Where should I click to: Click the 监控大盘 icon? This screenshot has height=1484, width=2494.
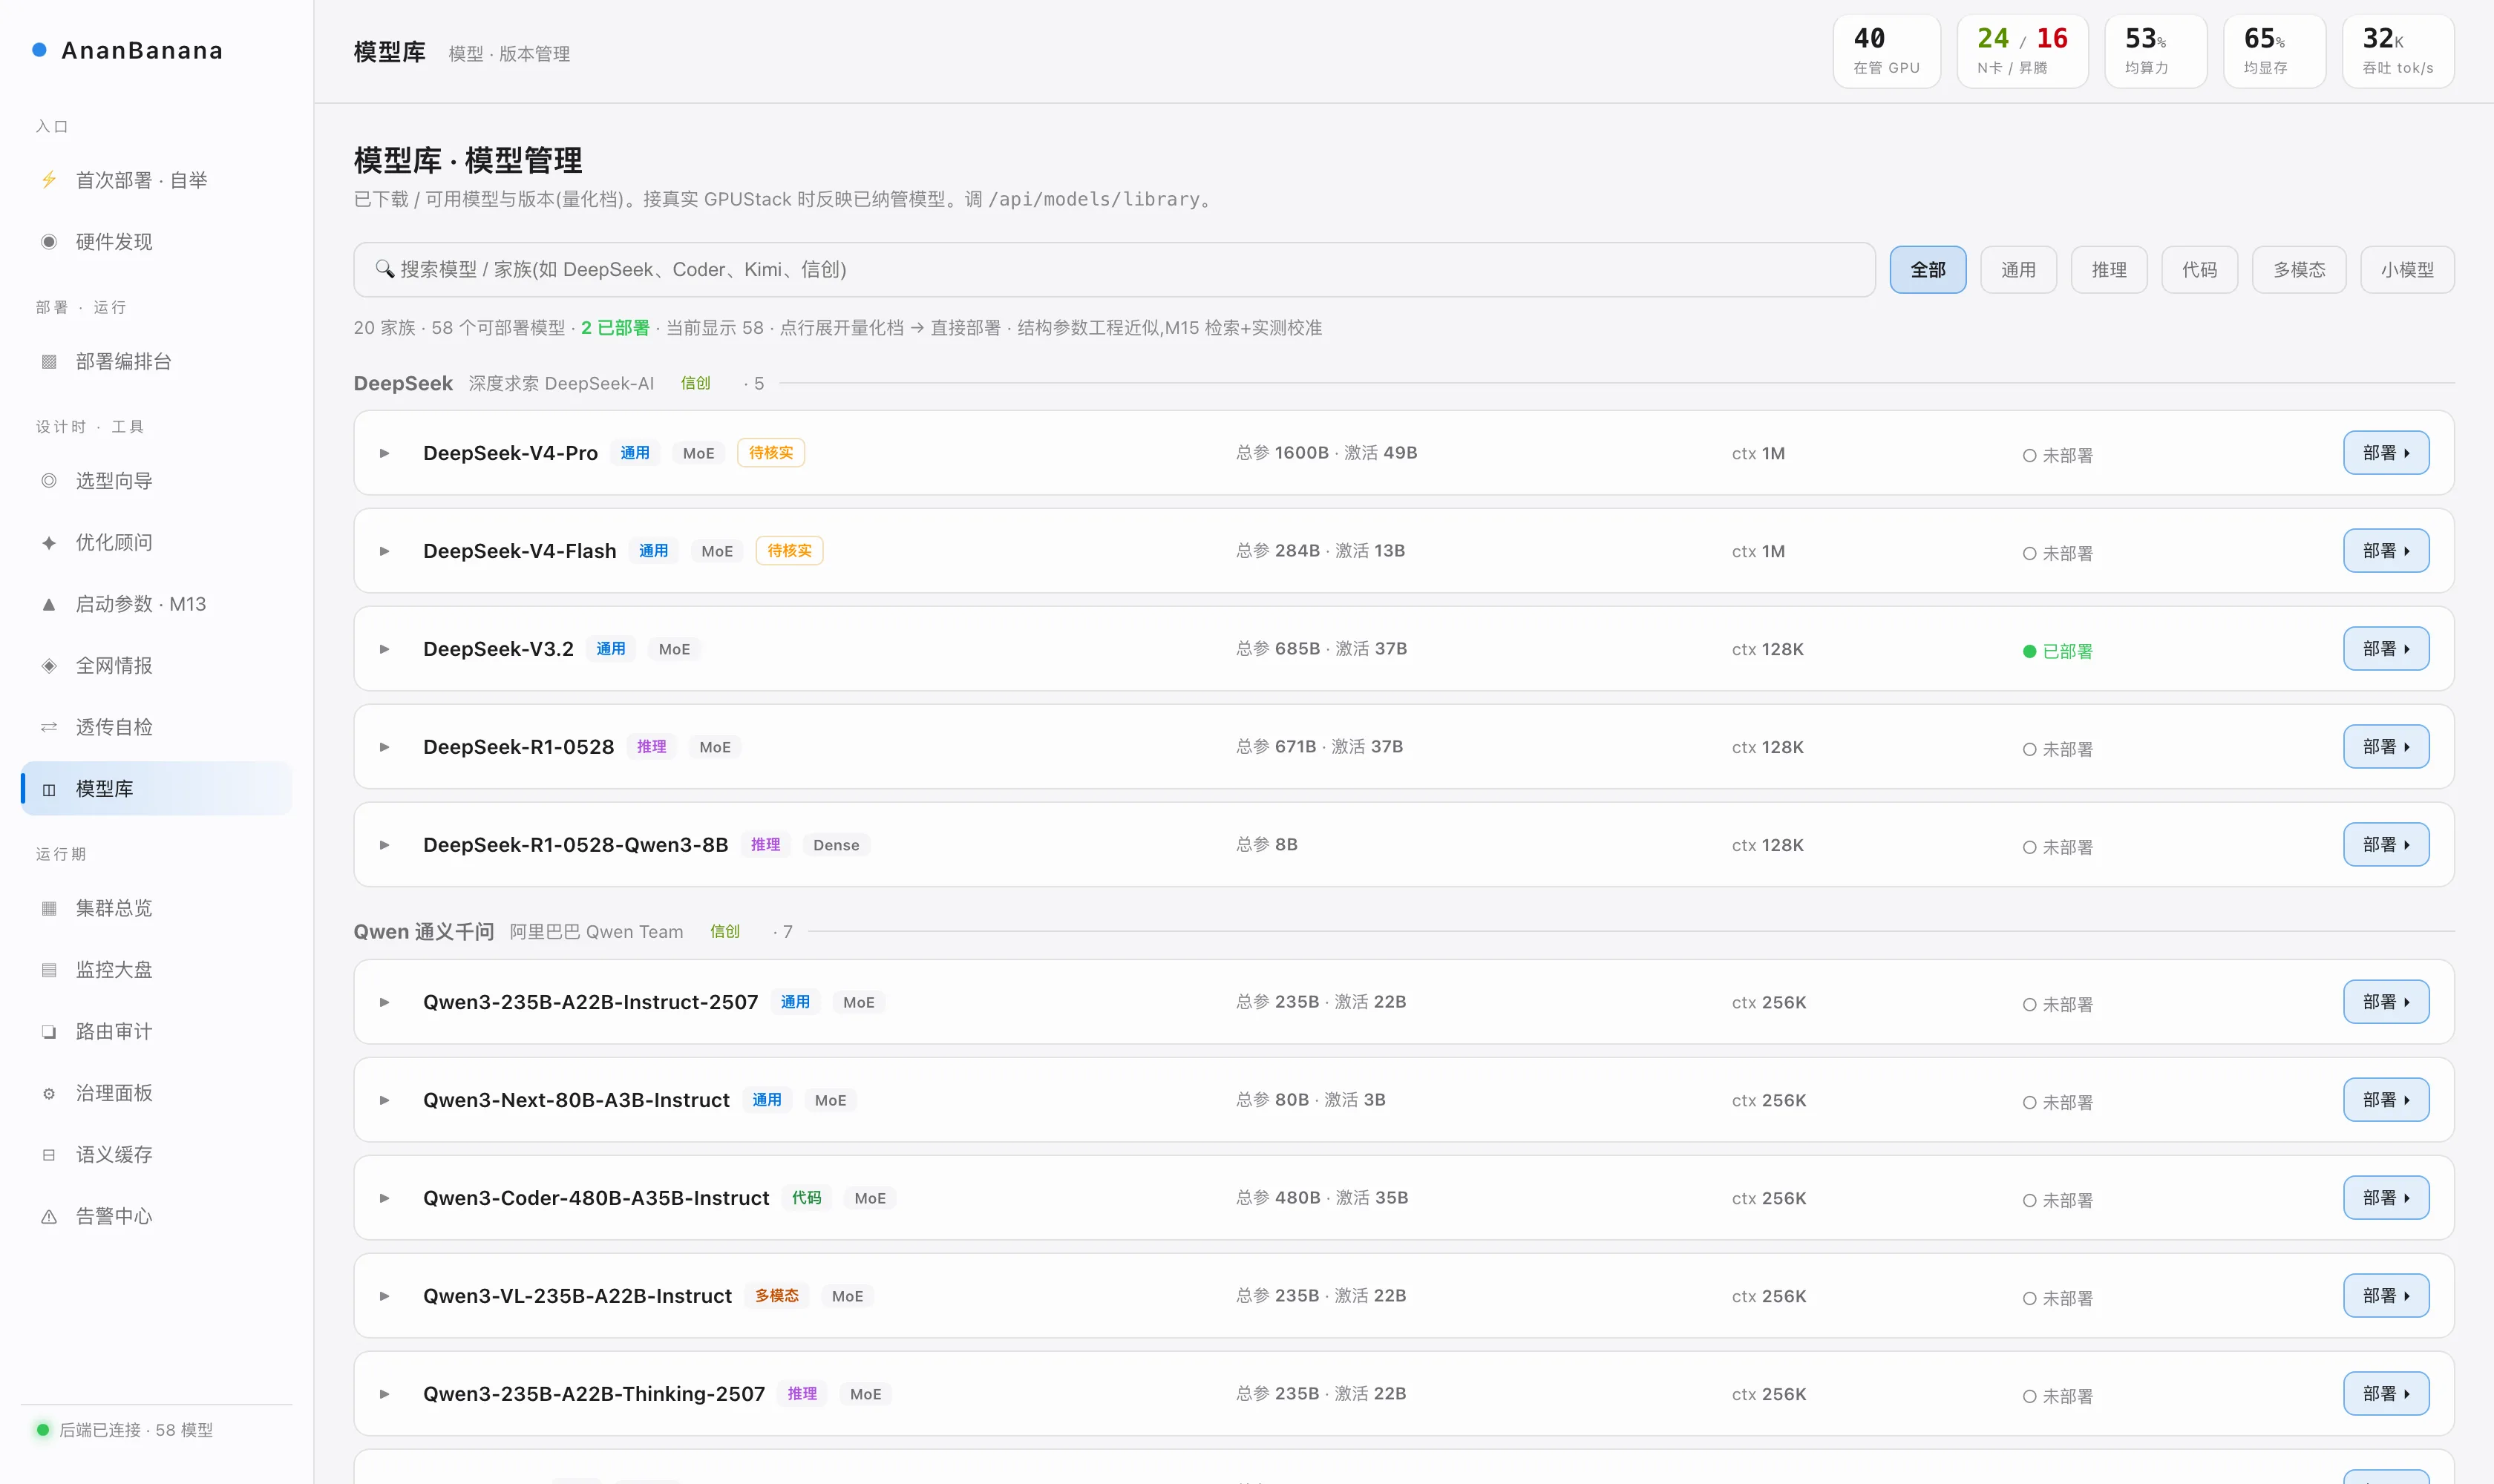tap(48, 970)
